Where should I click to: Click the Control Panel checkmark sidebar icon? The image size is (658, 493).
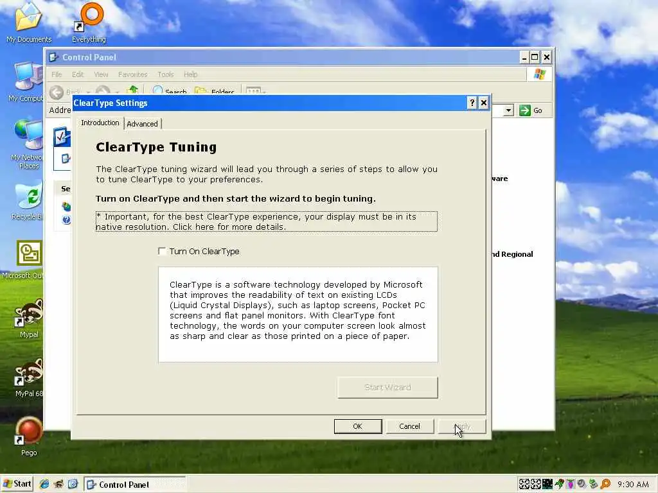coord(62,137)
